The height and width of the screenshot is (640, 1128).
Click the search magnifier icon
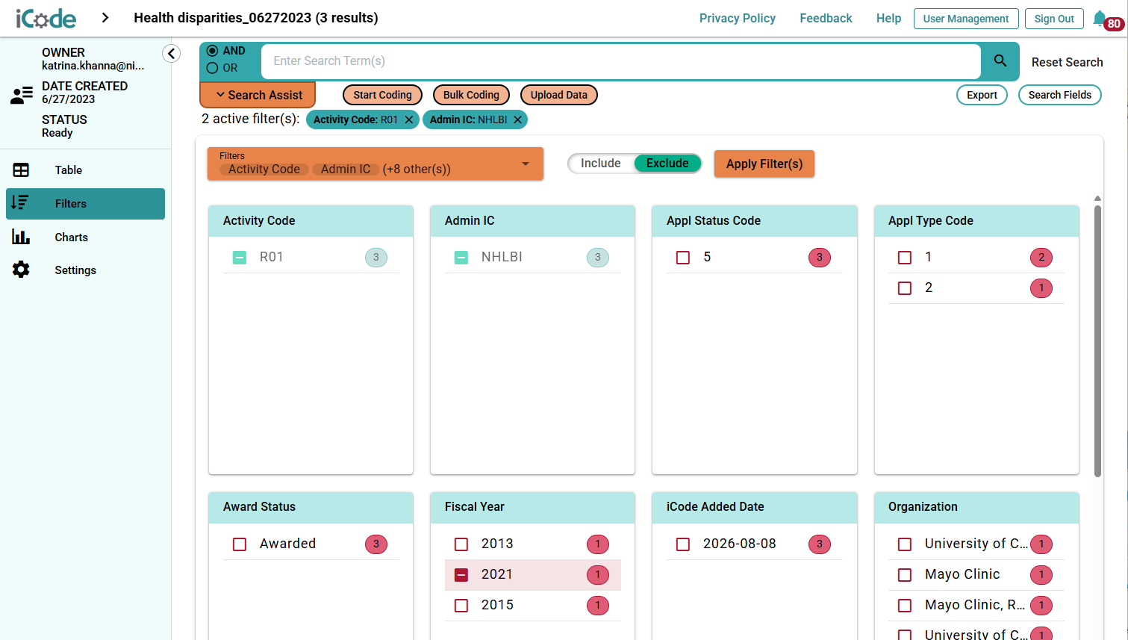1000,60
